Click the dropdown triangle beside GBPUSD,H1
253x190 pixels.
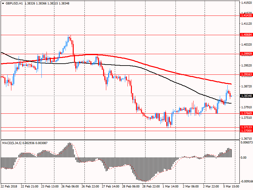tap(3, 3)
